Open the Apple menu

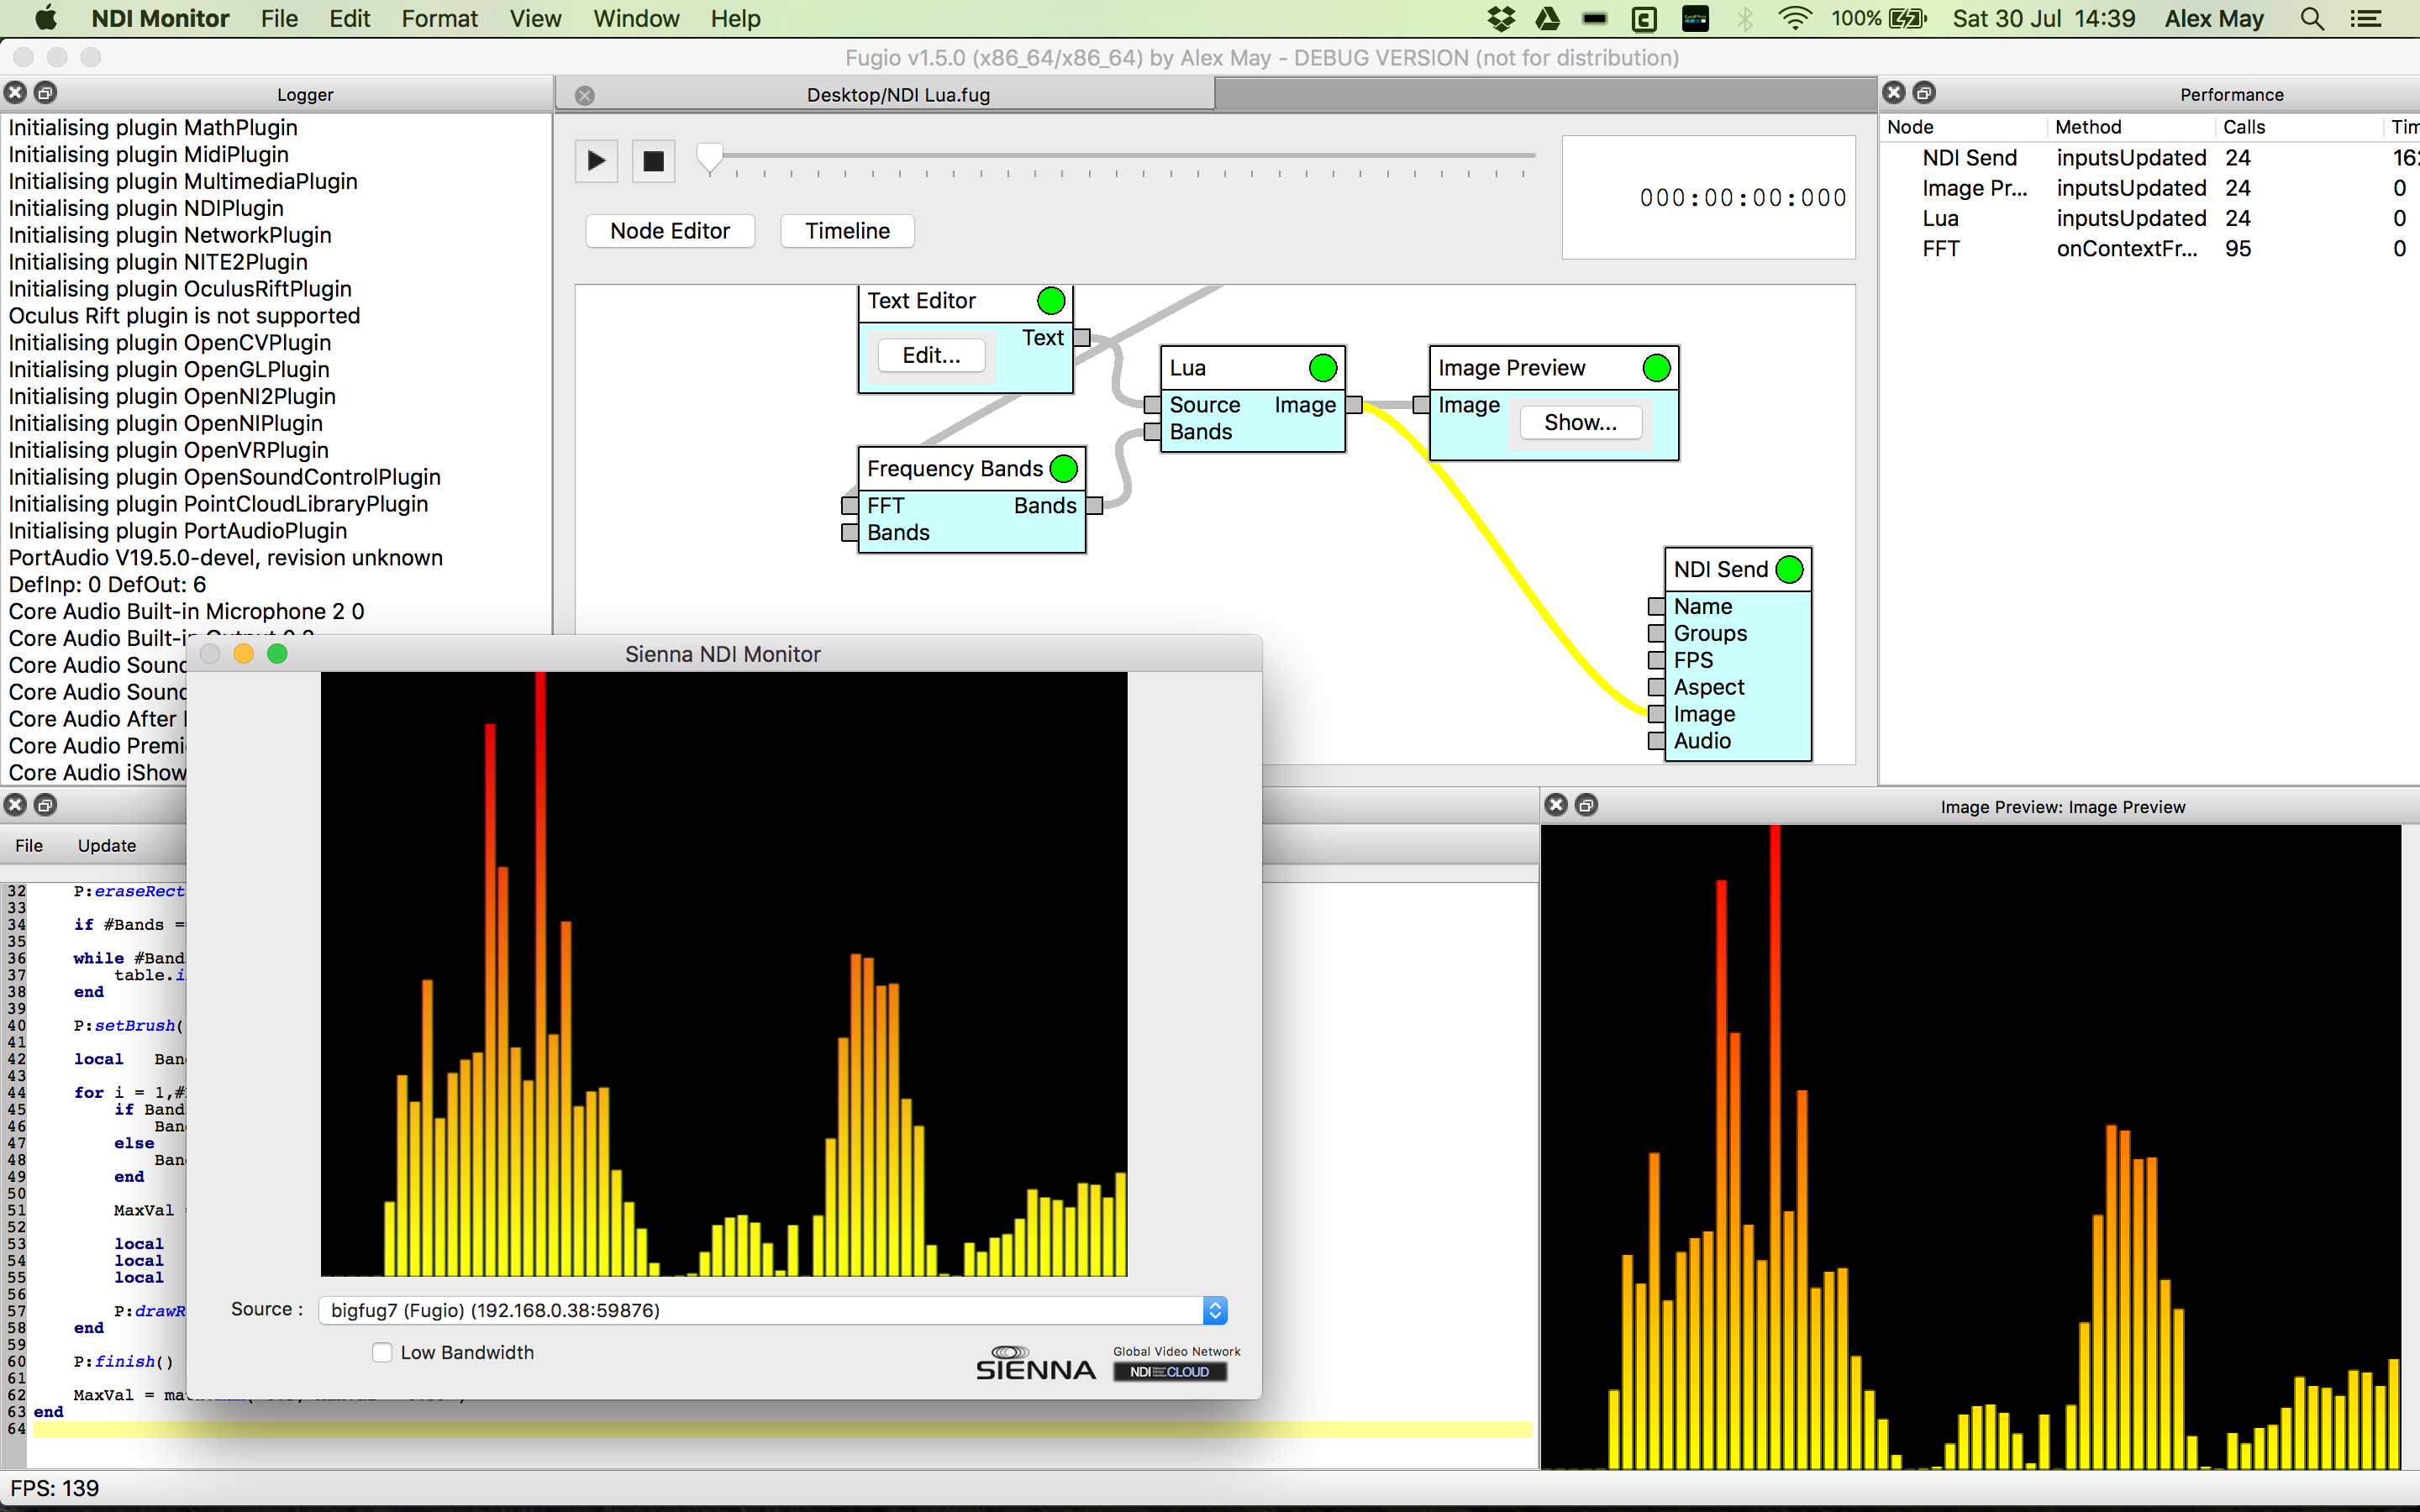point(46,18)
